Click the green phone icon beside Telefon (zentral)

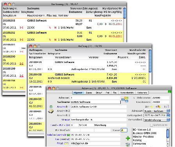(x=68, y=135)
